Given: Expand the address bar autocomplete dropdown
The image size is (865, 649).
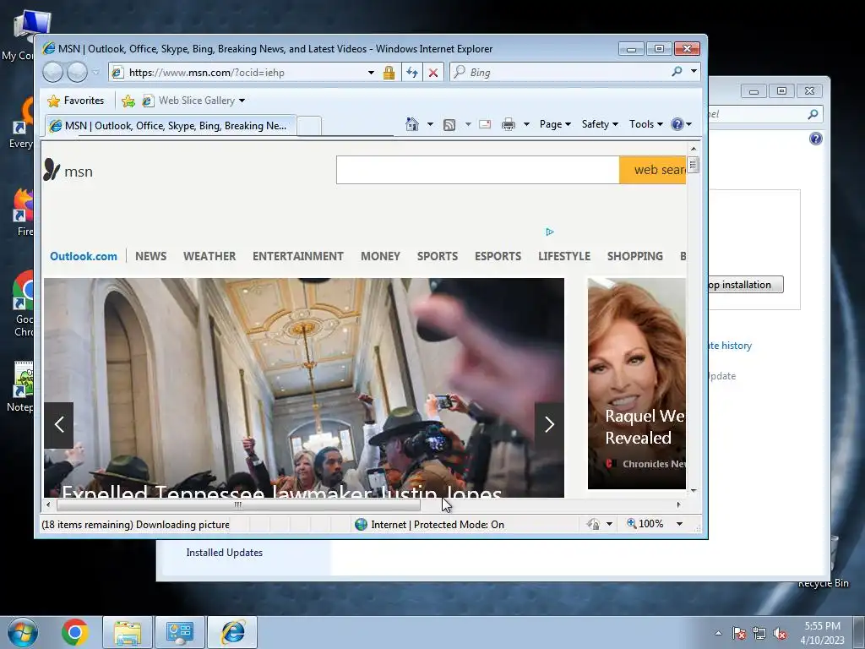Looking at the screenshot, I should click(x=371, y=73).
